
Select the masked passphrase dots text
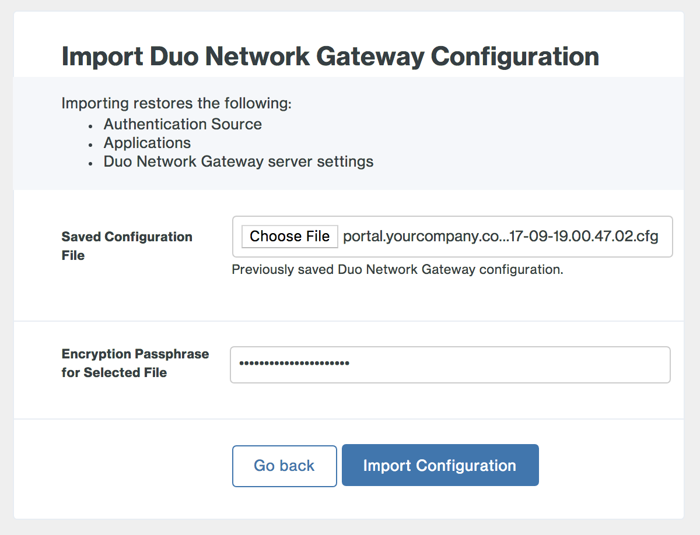(291, 363)
